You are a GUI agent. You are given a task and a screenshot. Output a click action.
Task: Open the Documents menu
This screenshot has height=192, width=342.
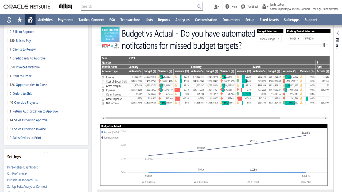(231, 20)
